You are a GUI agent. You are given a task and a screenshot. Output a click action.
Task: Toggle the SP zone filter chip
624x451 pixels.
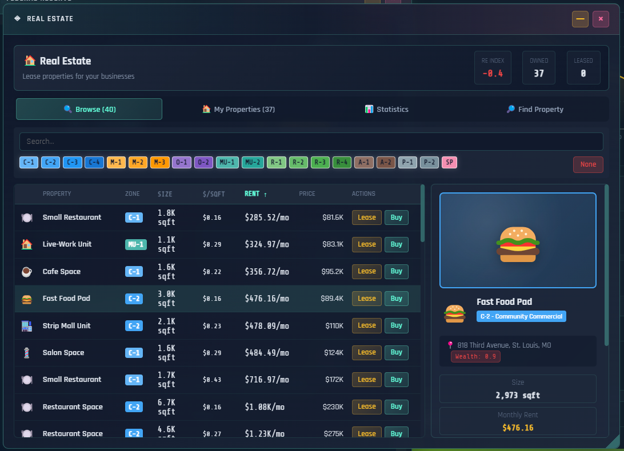[449, 163]
